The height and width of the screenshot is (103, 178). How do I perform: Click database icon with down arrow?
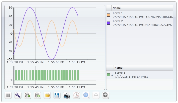click(37, 95)
